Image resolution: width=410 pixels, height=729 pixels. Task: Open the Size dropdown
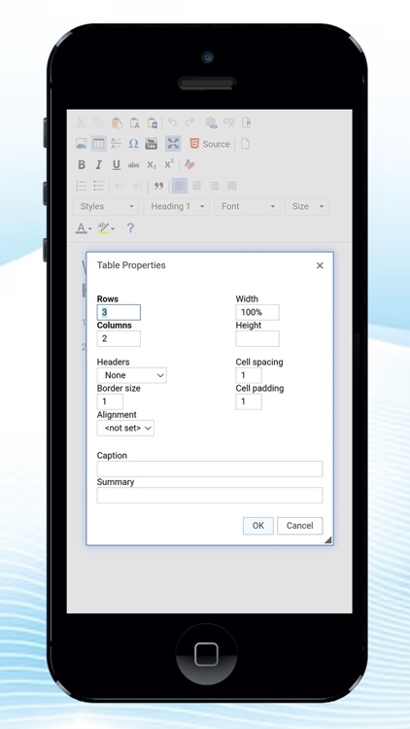pyautogui.click(x=307, y=206)
